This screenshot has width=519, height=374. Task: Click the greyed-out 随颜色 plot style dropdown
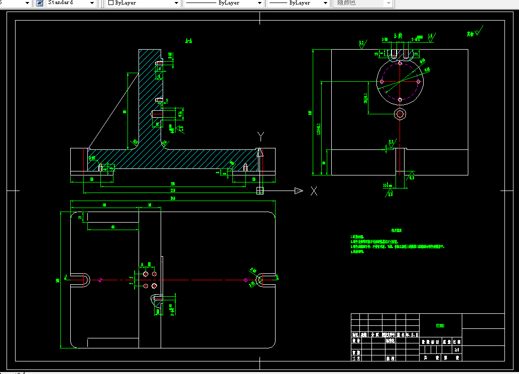click(x=363, y=3)
